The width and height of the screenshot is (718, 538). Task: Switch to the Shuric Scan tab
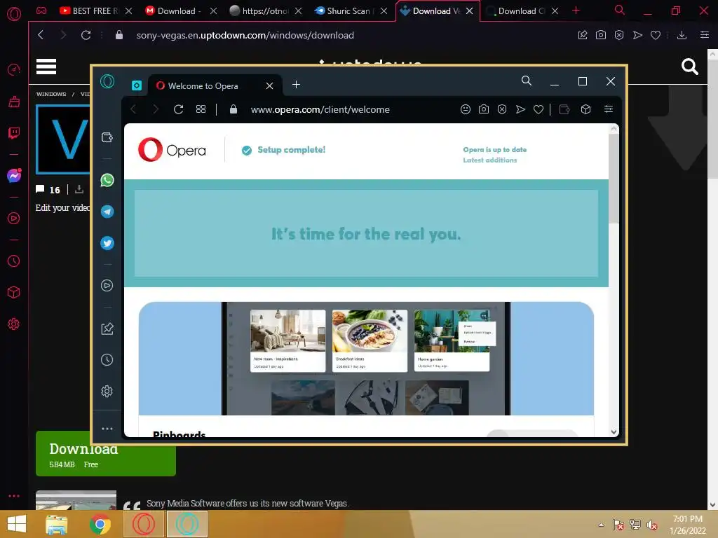point(350,11)
